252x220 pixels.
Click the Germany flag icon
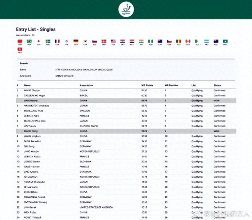coord(76,41)
